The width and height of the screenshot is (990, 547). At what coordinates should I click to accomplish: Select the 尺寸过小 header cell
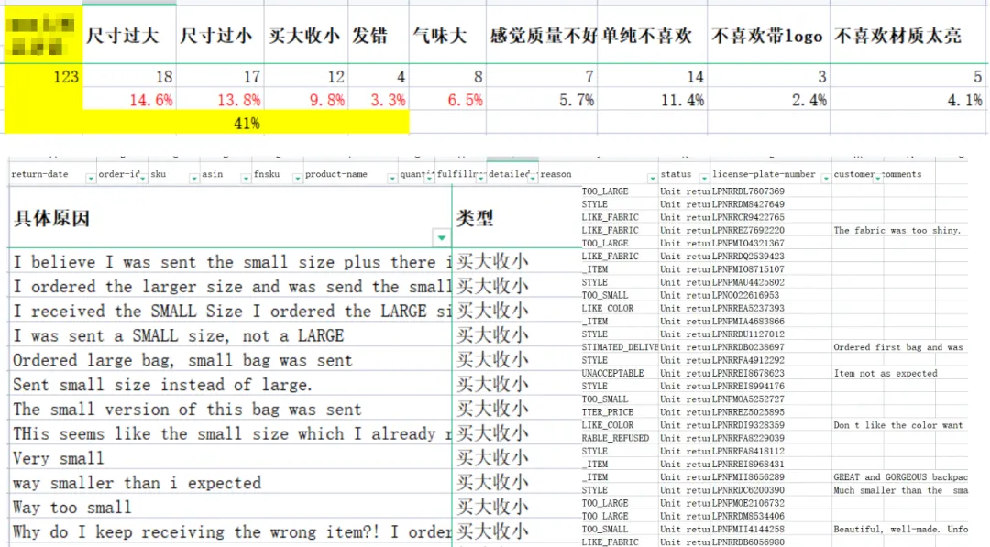pos(220,36)
